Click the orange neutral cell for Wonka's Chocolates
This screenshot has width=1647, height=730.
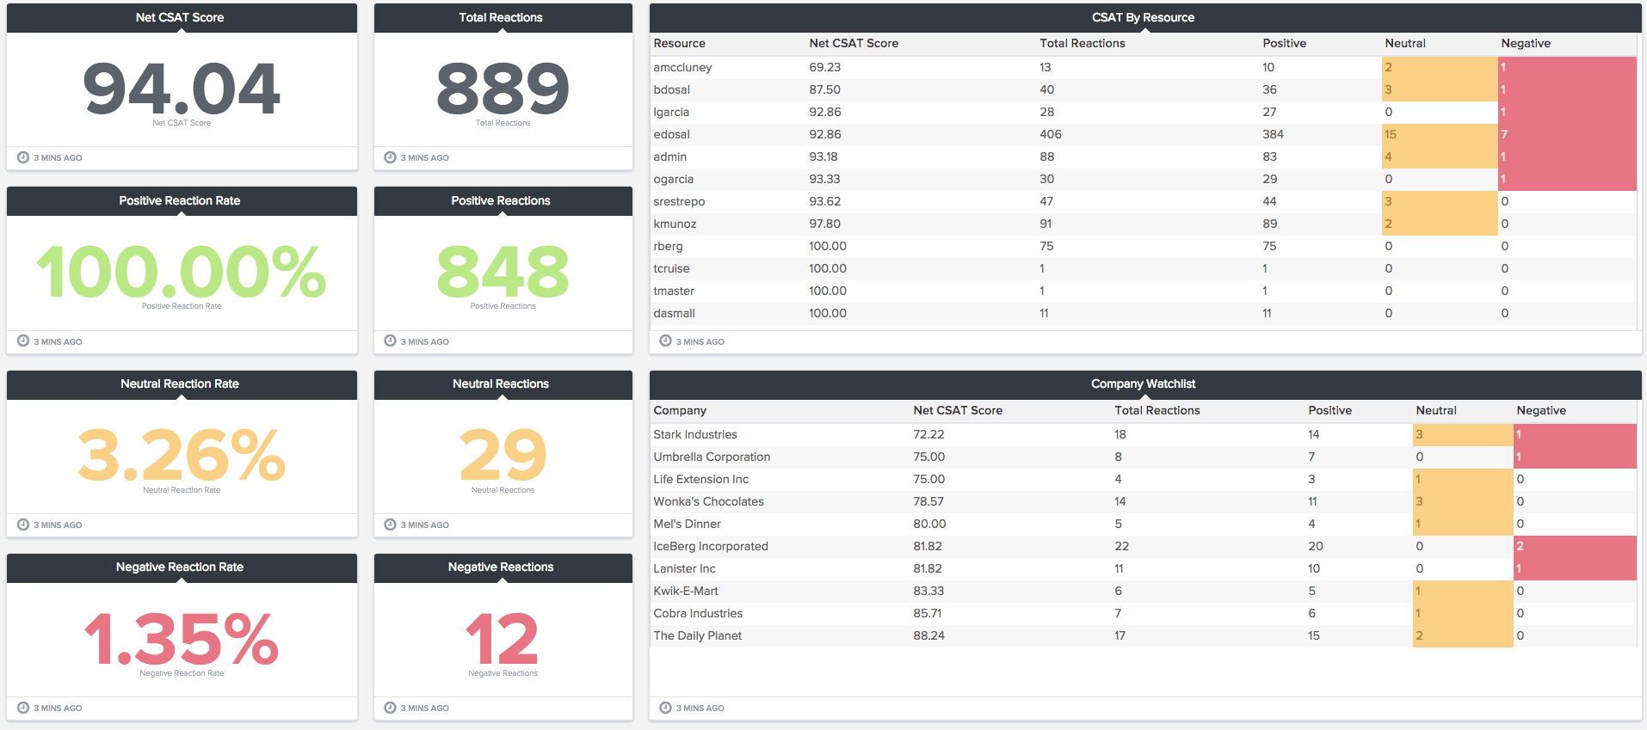[1462, 501]
